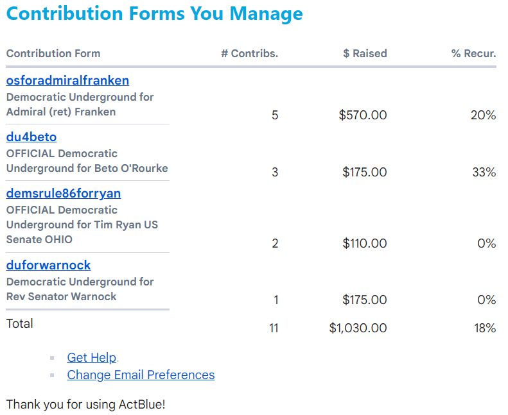The image size is (508, 415).
Task: Click the # Contribs. column header
Action: tap(249, 53)
